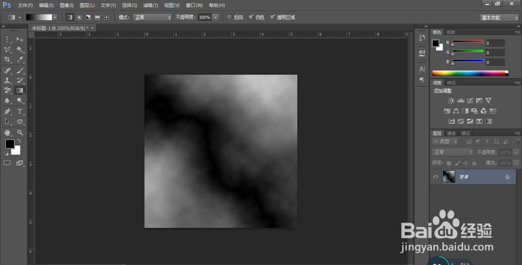This screenshot has width=522, height=265.
Task: Add a Color Balance adjustment
Action: (456, 111)
